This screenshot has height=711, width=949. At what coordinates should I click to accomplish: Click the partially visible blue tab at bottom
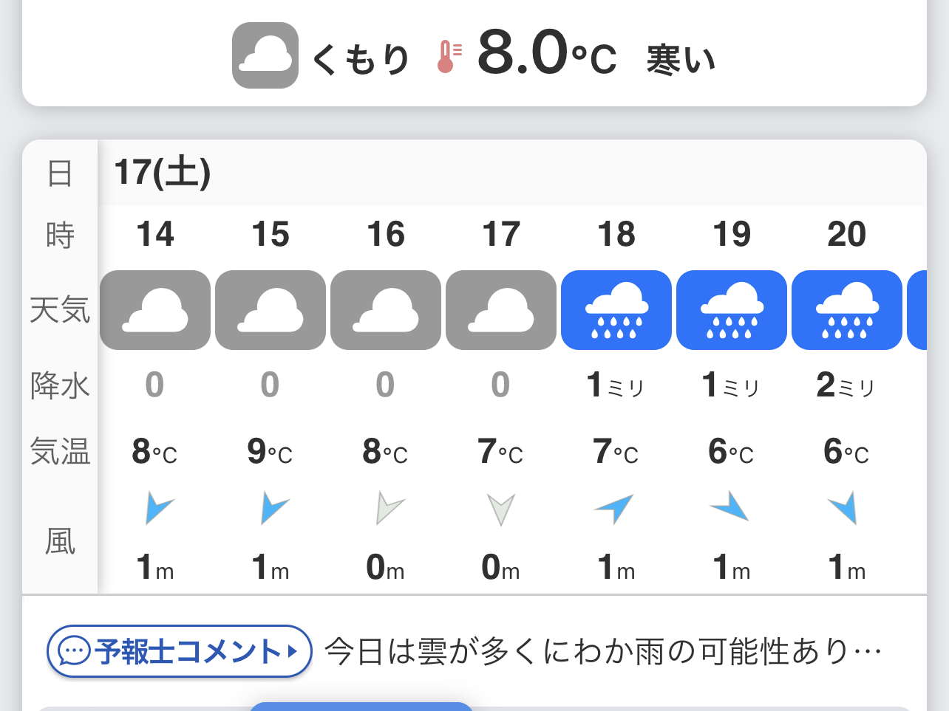(361, 707)
